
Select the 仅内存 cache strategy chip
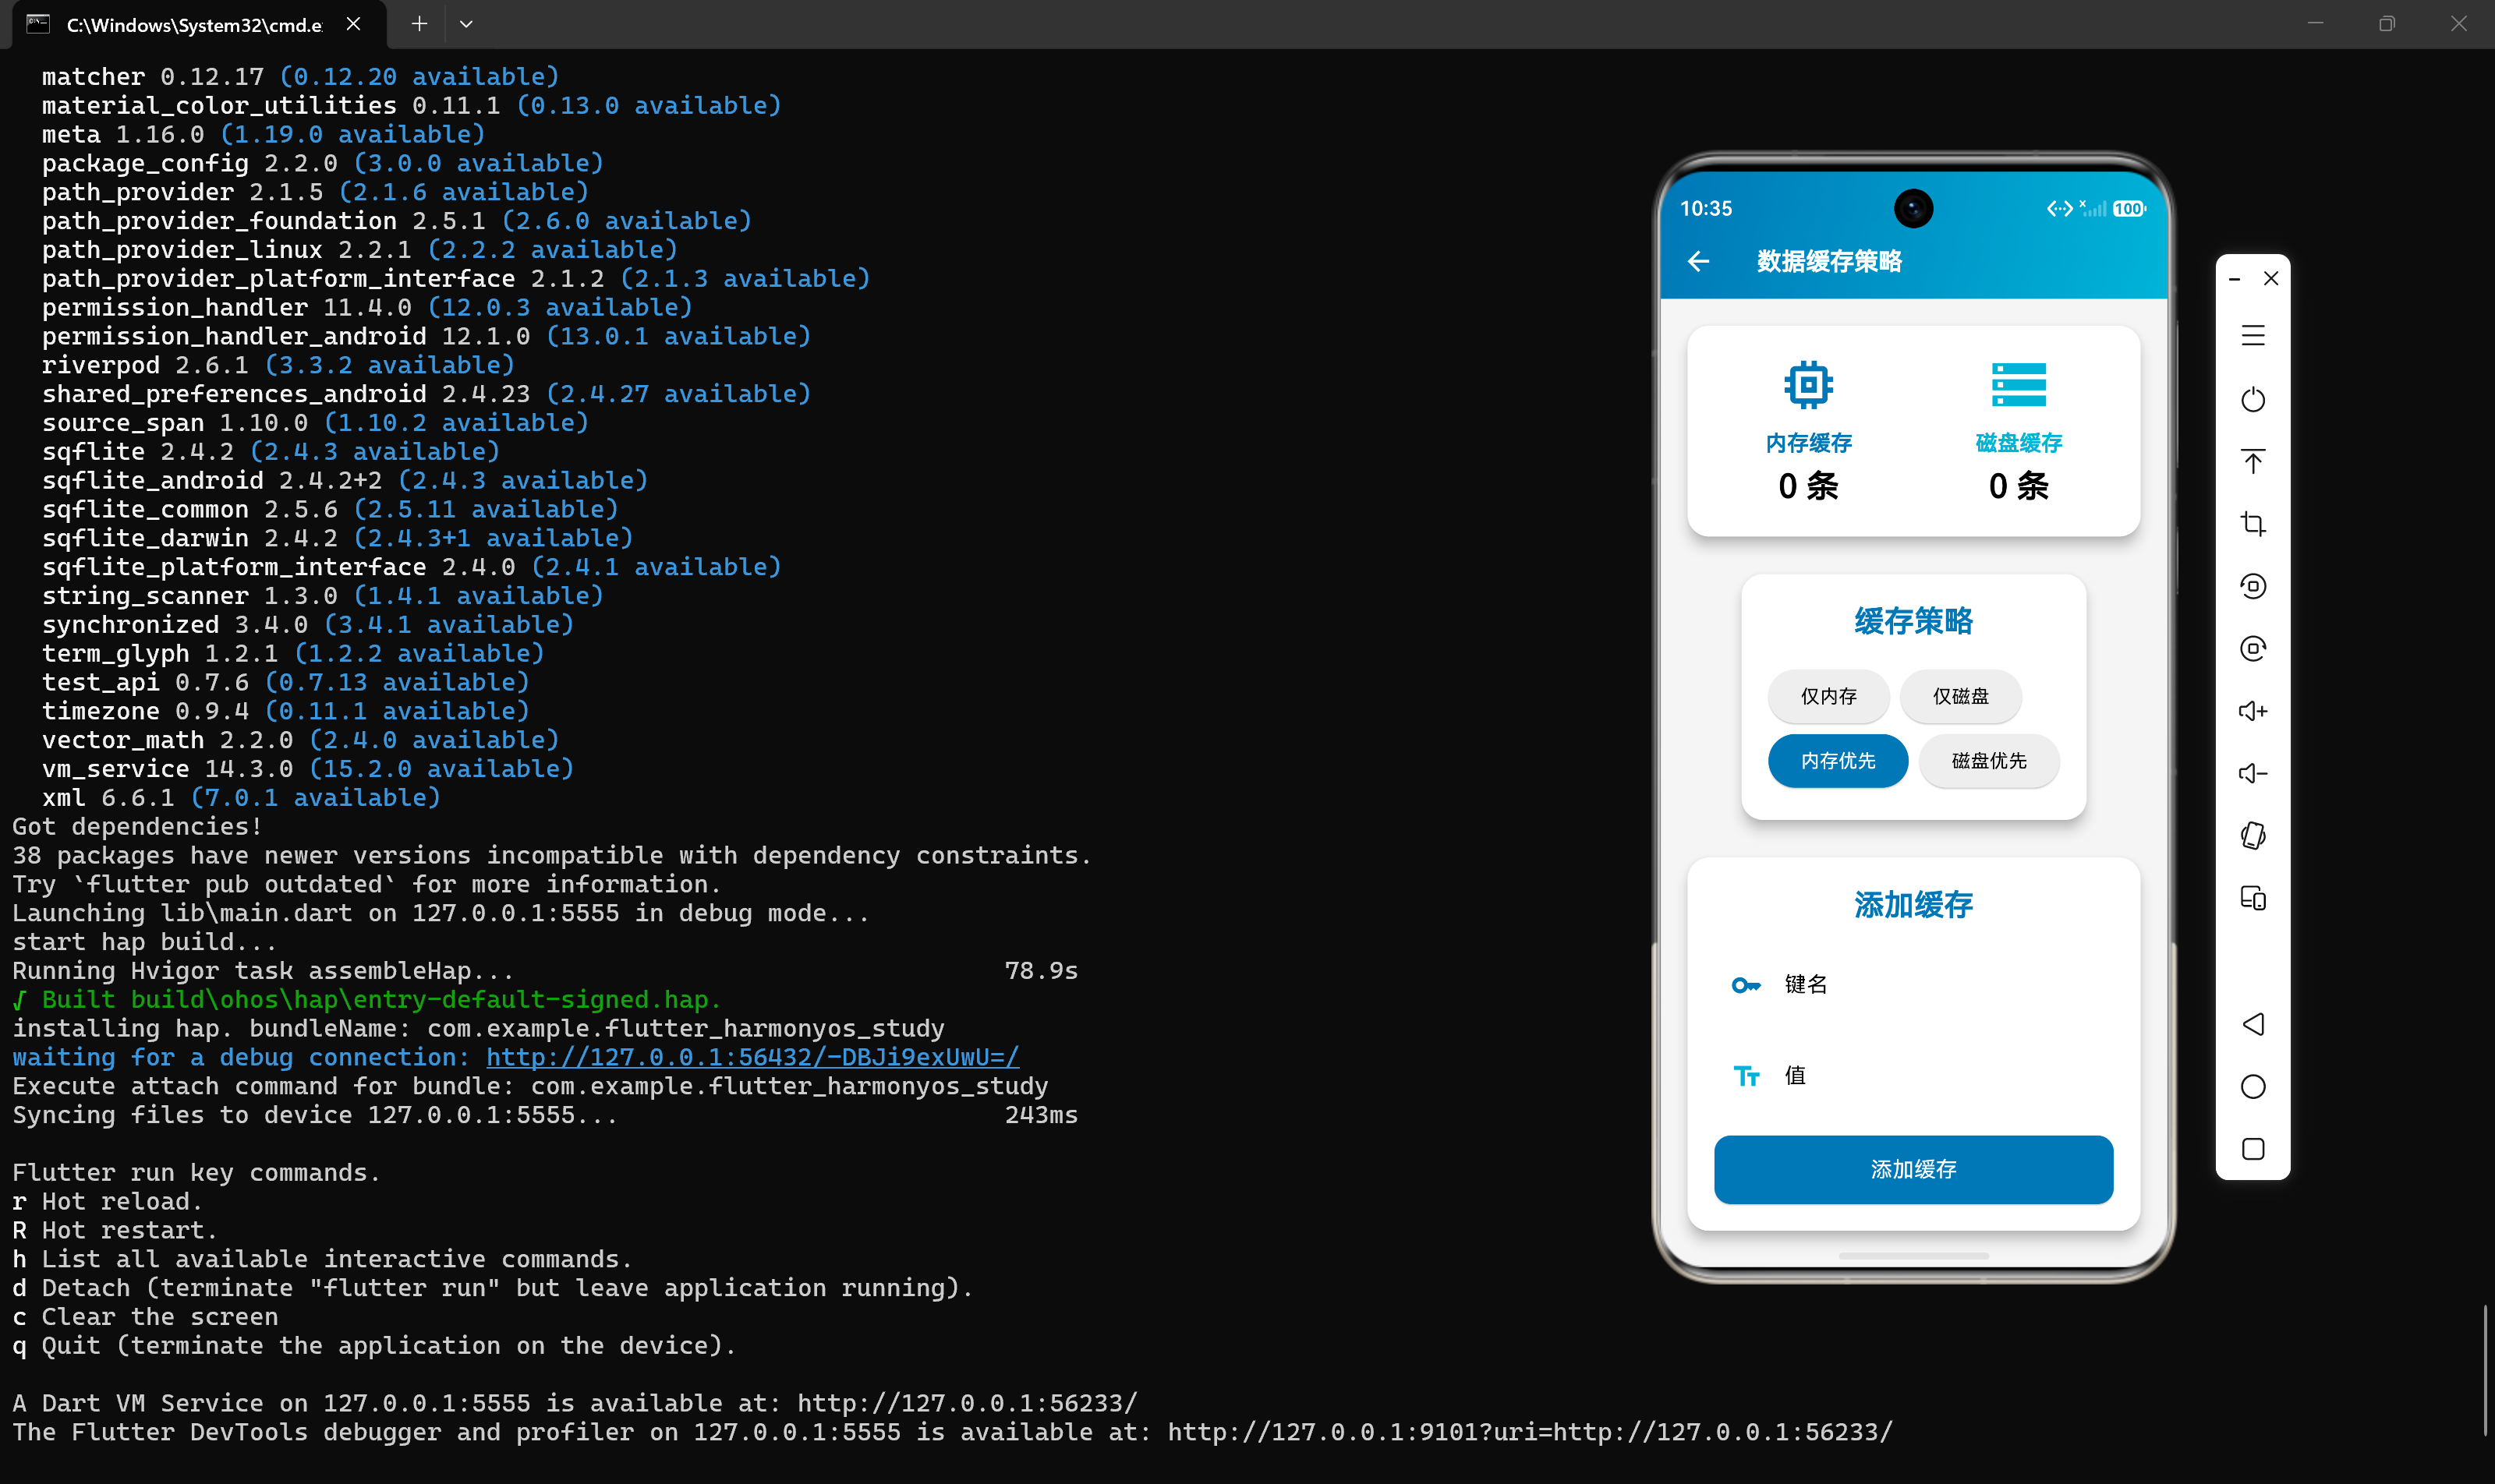(1828, 696)
